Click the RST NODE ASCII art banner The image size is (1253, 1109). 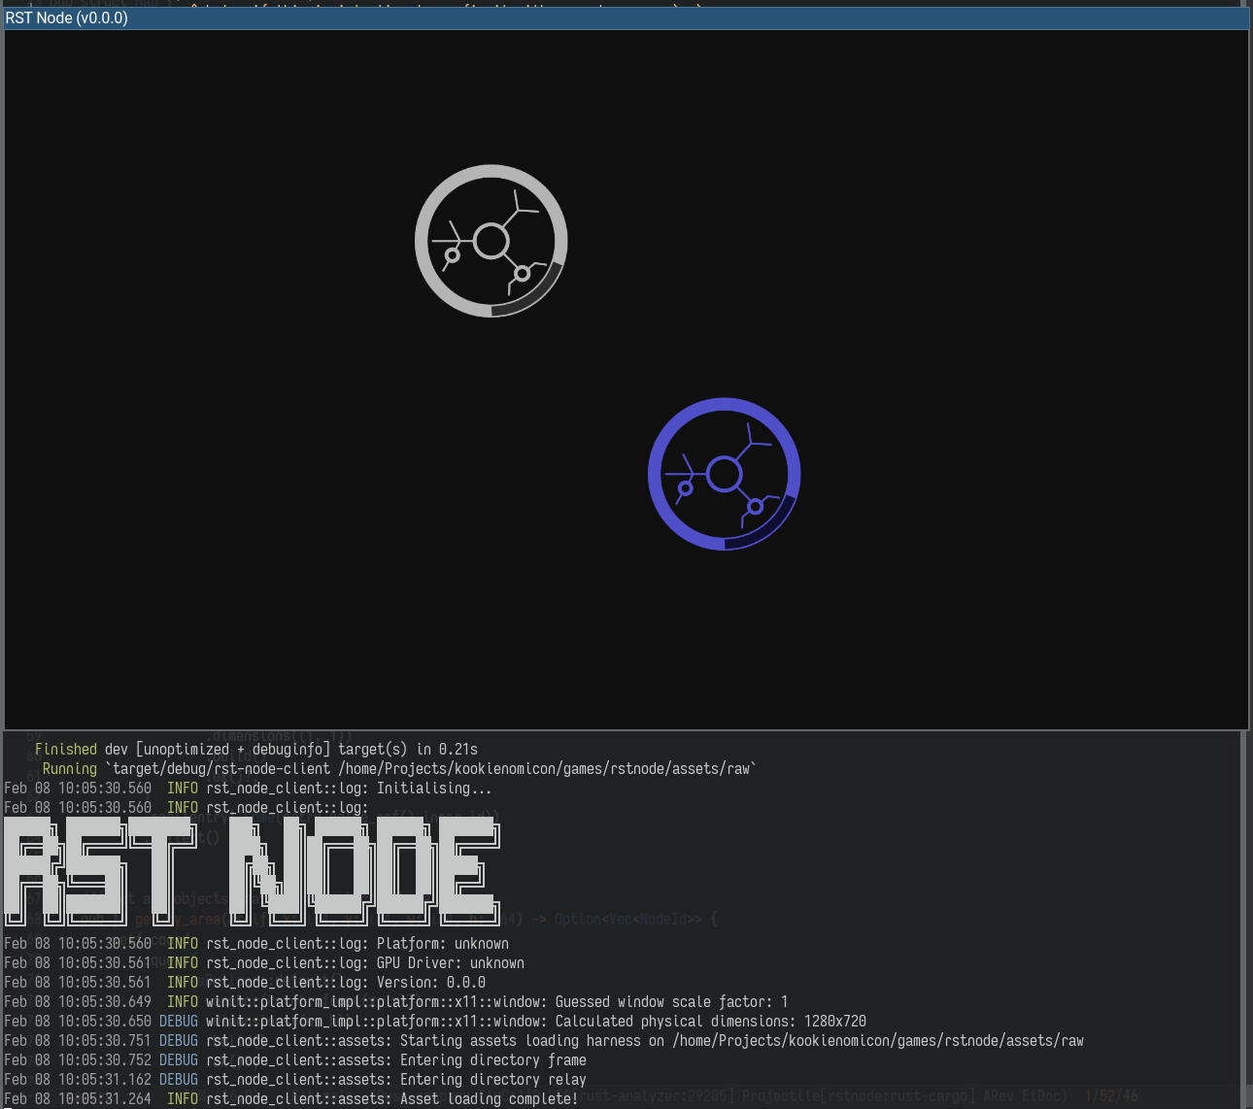[251, 870]
